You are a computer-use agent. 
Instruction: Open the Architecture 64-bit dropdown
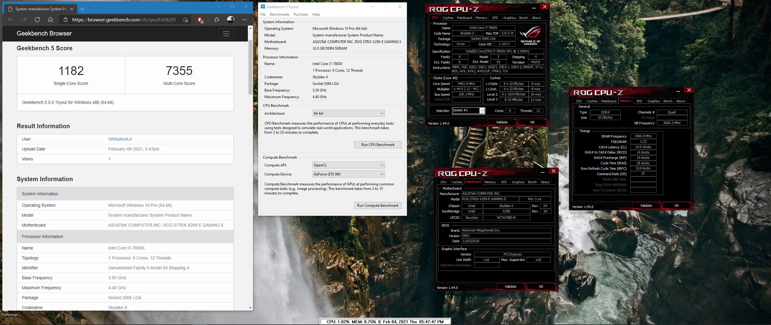tap(349, 113)
